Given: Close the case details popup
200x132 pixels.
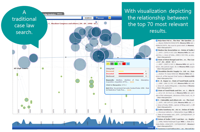Looking at the screenshot, I should 150,59.
